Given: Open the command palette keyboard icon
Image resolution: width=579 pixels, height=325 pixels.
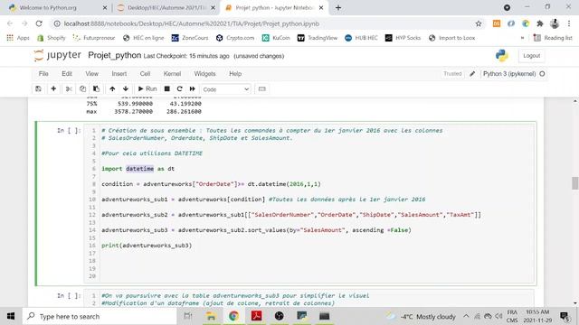Looking at the screenshot, I should [261, 88].
